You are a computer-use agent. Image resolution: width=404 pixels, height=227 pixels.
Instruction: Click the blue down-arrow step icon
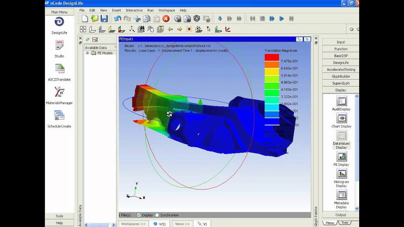pos(220,19)
